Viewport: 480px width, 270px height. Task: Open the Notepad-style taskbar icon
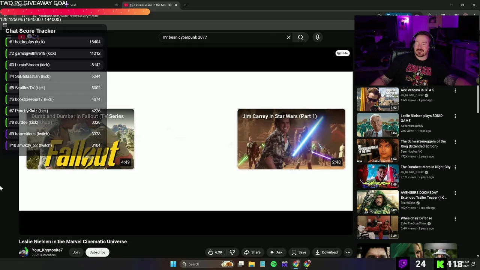pyautogui.click(x=262, y=264)
